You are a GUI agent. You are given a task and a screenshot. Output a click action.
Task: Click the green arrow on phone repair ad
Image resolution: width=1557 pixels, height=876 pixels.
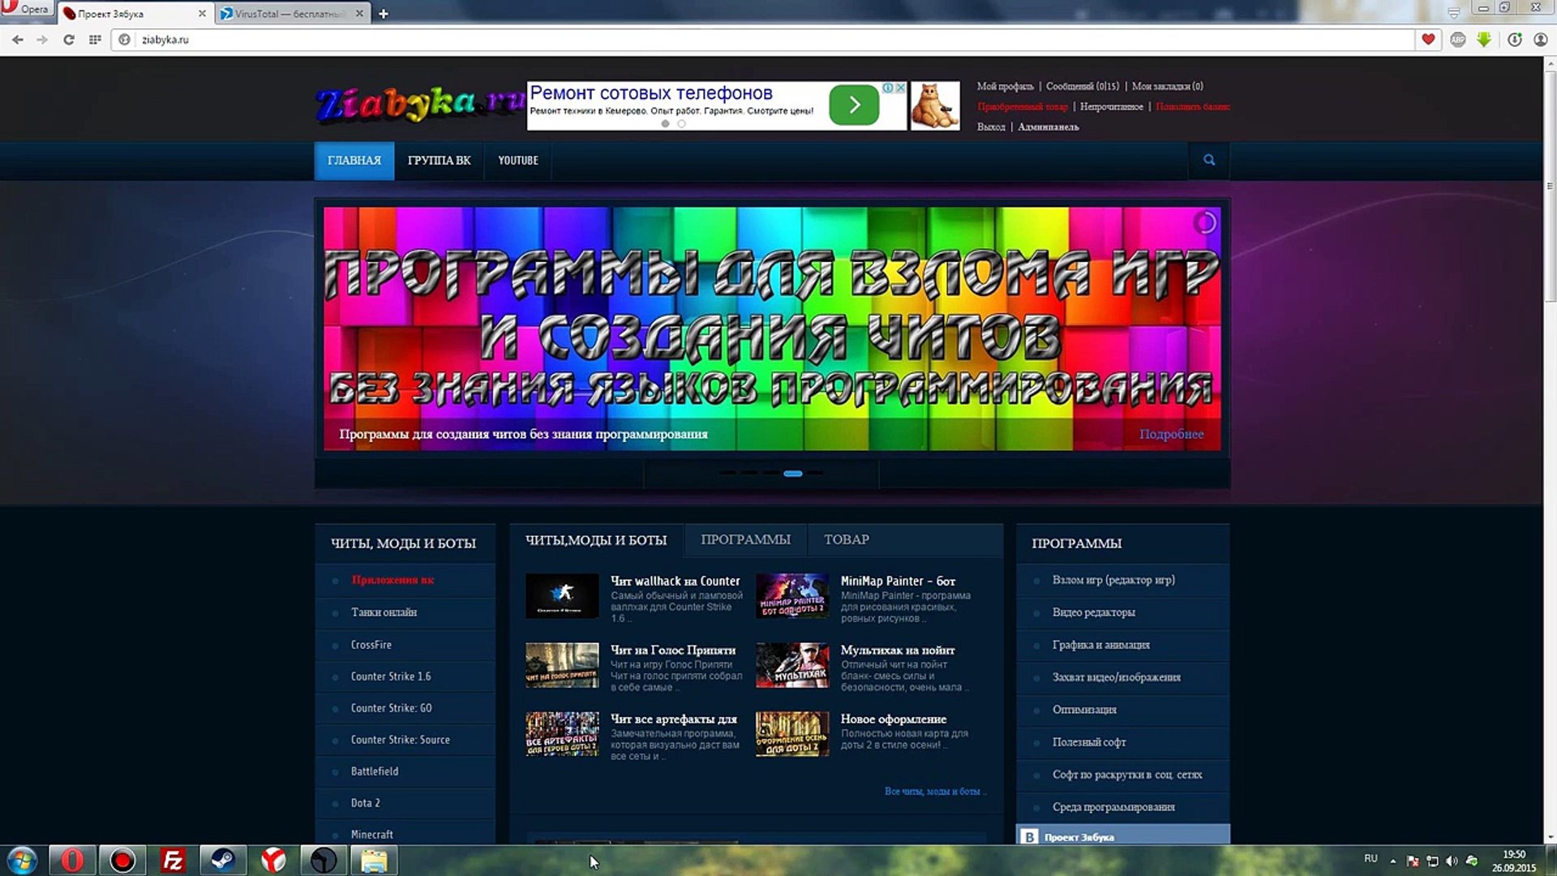[854, 105]
